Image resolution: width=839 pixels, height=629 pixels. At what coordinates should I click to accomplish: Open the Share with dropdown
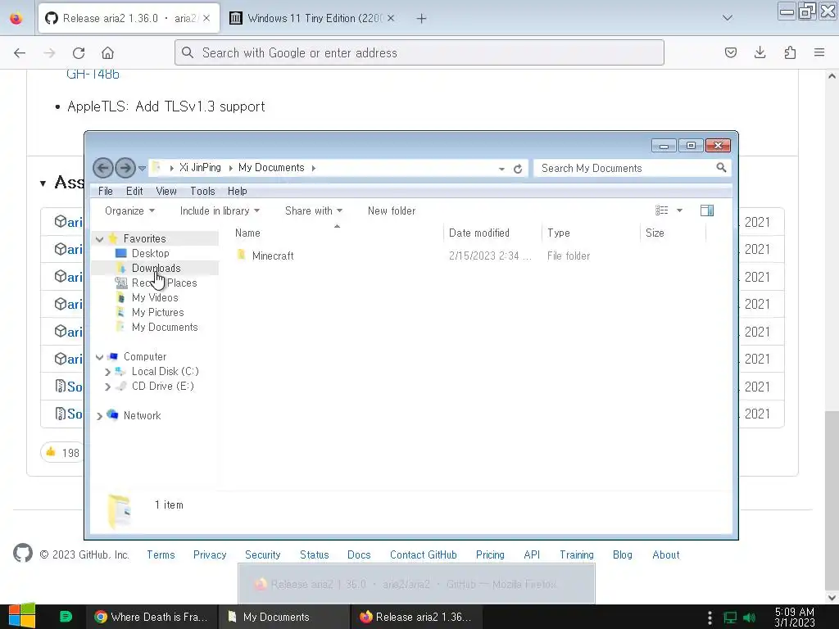click(x=314, y=210)
